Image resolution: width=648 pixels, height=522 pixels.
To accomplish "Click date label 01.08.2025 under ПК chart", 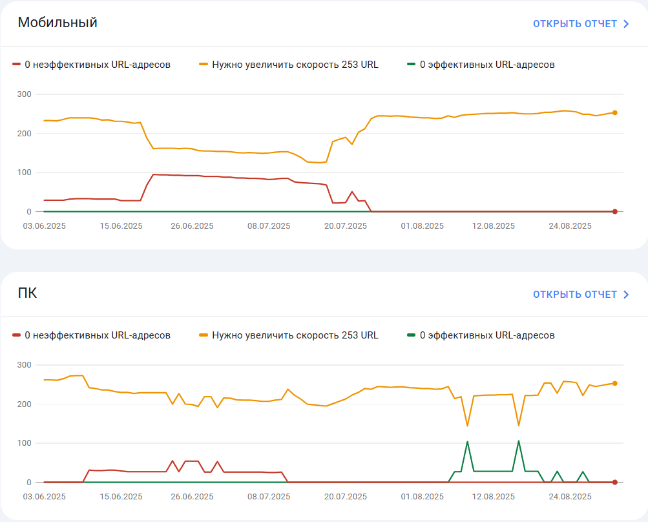I will pyautogui.click(x=423, y=497).
